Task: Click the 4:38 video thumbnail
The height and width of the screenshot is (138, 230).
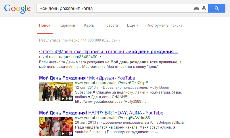Action: pyautogui.click(x=56, y=126)
